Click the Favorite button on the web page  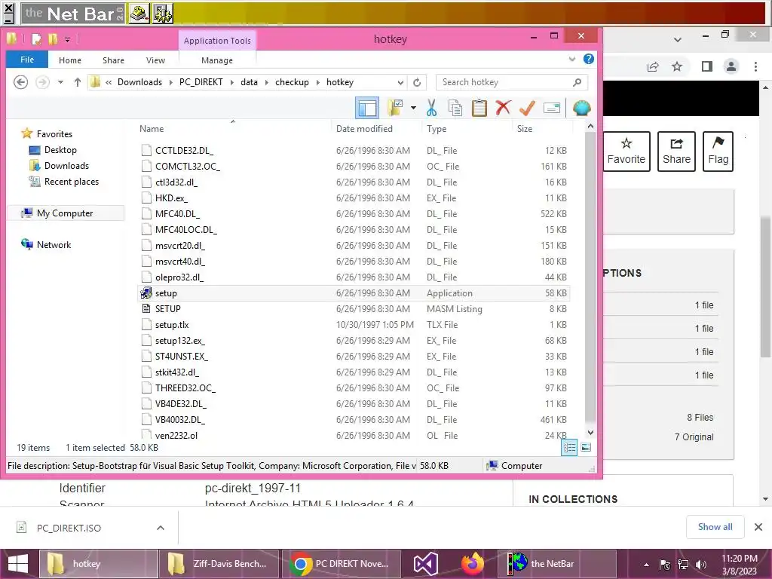pos(626,152)
